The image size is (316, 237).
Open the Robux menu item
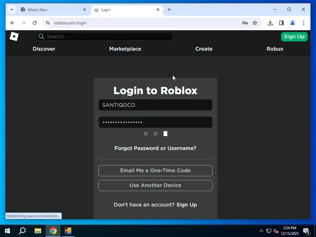point(275,49)
